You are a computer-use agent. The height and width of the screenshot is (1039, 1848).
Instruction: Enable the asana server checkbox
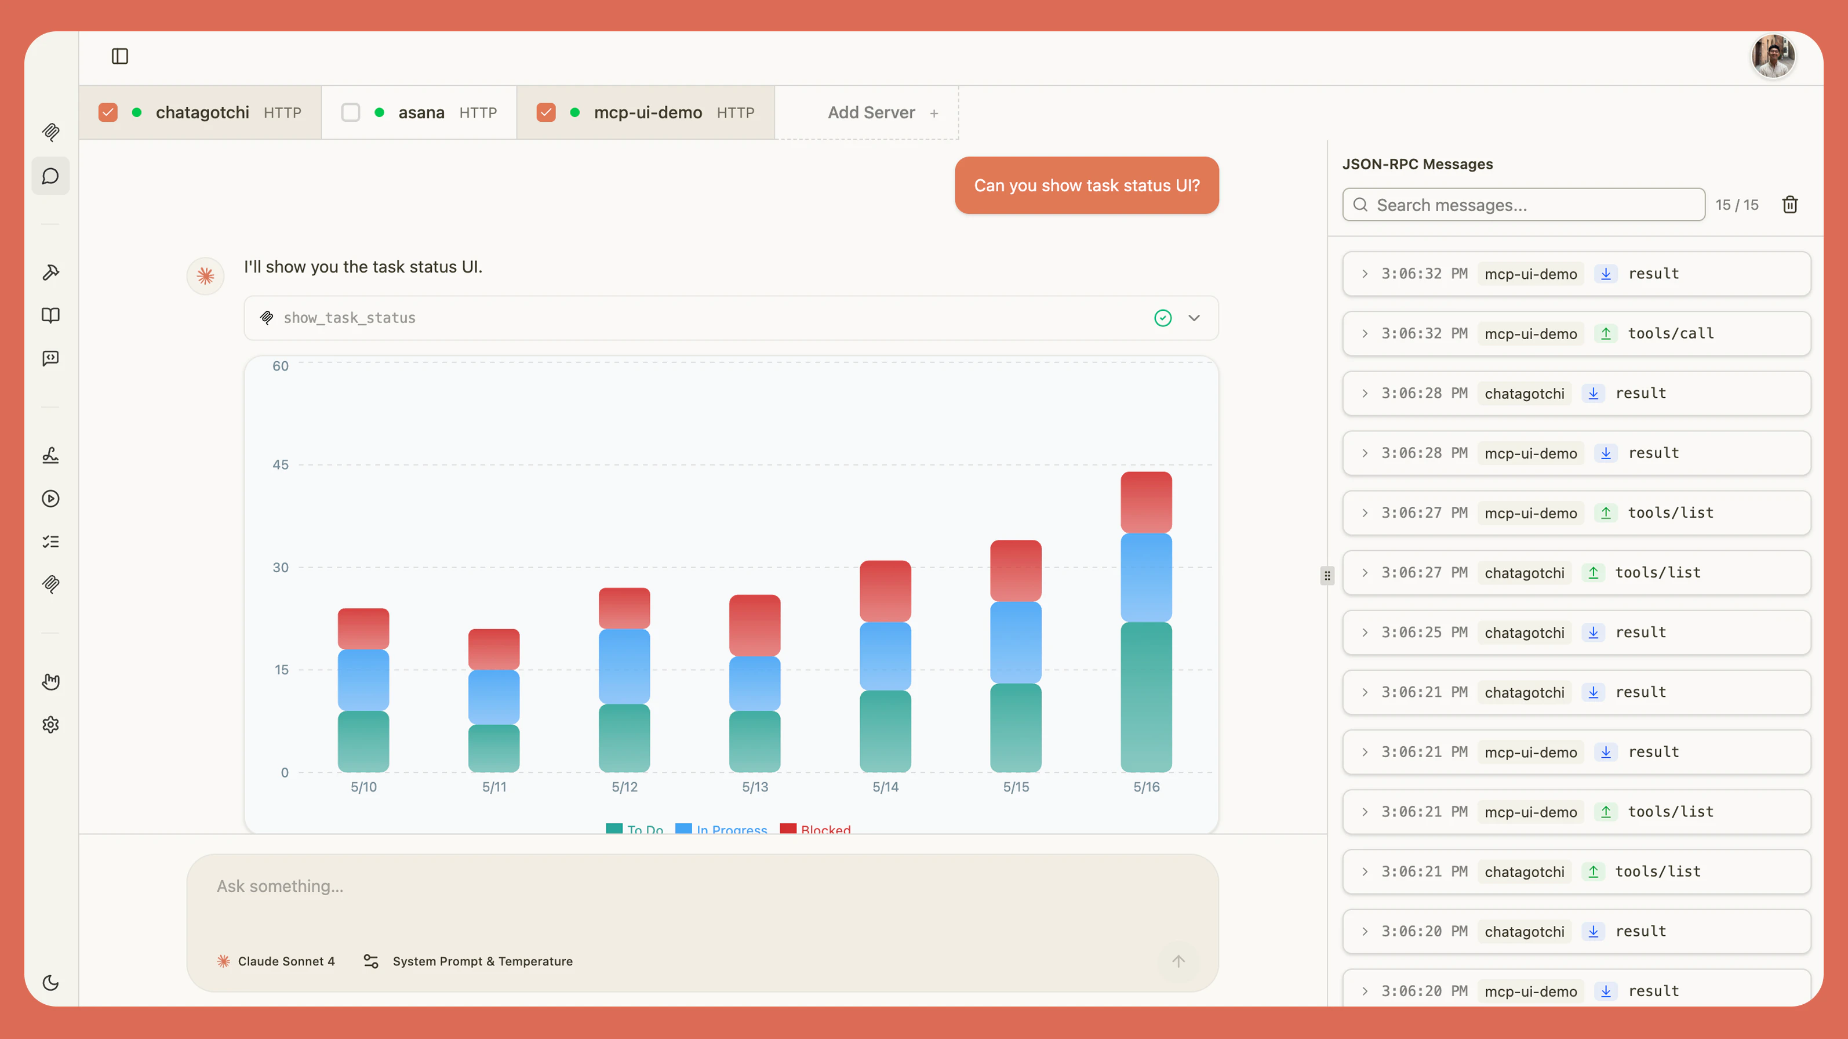351,112
